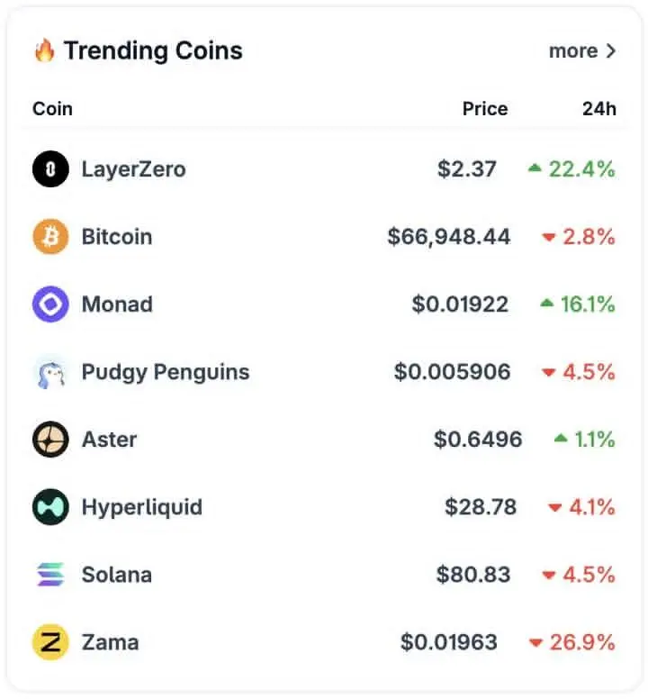This screenshot has width=648, height=699.
Task: Click Solana's $80.83 price value
Action: click(473, 575)
